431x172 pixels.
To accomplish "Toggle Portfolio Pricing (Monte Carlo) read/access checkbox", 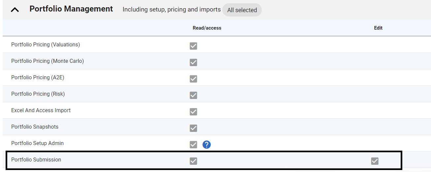I will (x=194, y=62).
